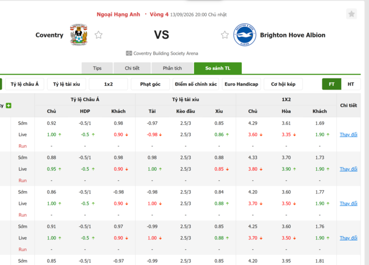Open Thay đổi link in row with Sớm 0.86
The image size is (369, 265).
349,203
